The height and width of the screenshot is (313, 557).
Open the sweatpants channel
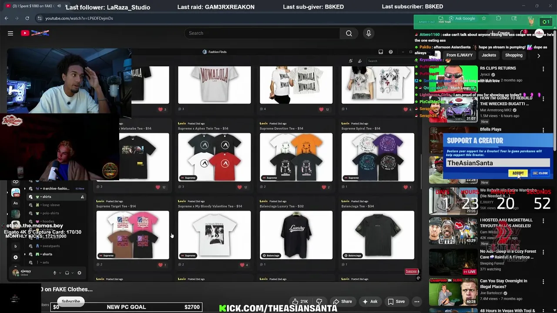pos(51,246)
